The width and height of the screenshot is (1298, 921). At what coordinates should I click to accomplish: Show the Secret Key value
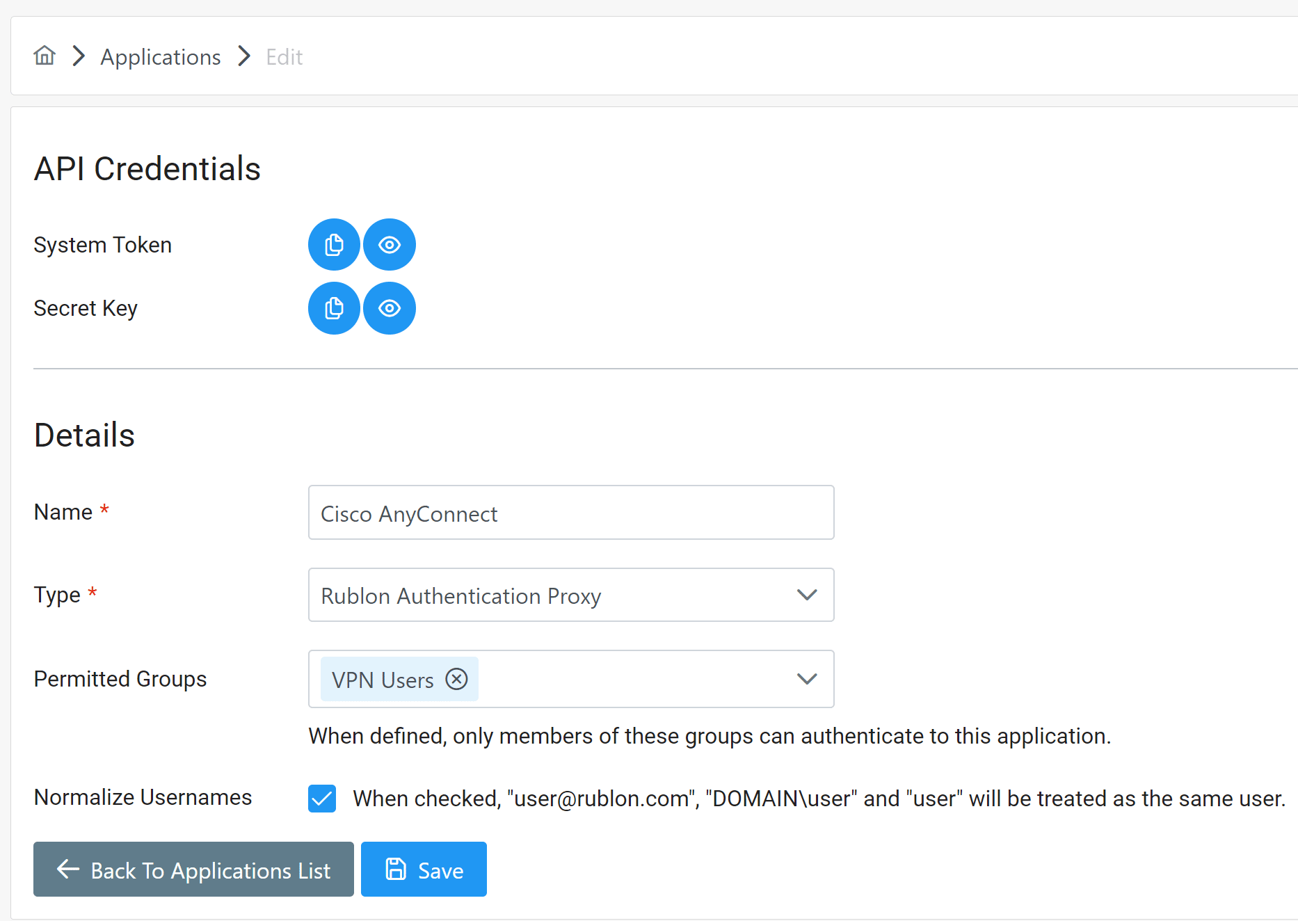pyautogui.click(x=390, y=308)
